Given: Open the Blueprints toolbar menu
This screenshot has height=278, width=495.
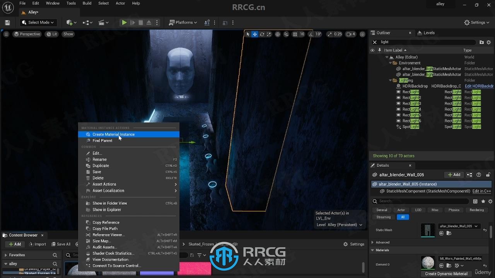Looking at the screenshot, I should point(88,22).
